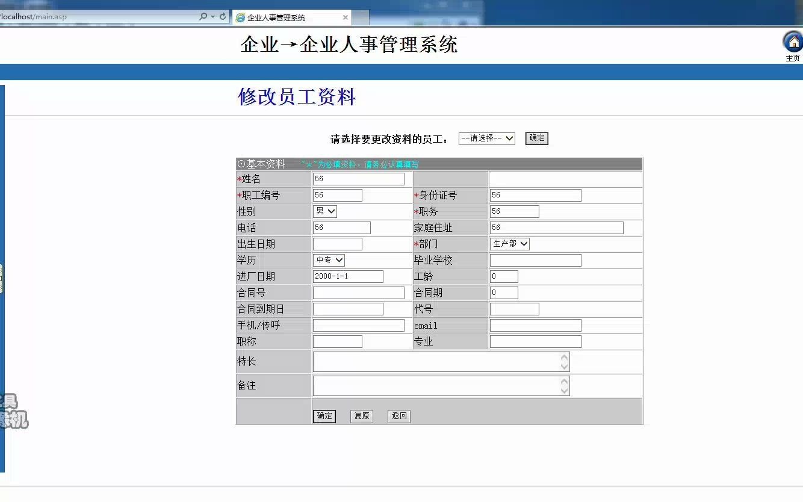Click inside the 姓名 name input field
The width and height of the screenshot is (803, 502).
pos(358,178)
